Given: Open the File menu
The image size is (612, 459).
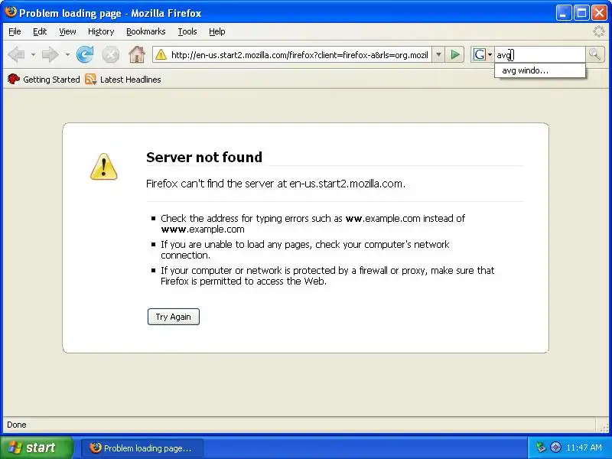Looking at the screenshot, I should point(15,31).
